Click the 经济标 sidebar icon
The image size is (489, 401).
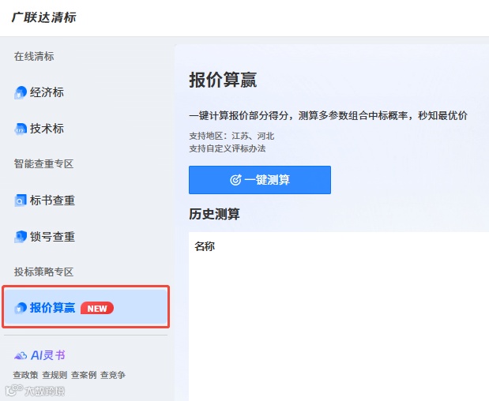pos(21,93)
